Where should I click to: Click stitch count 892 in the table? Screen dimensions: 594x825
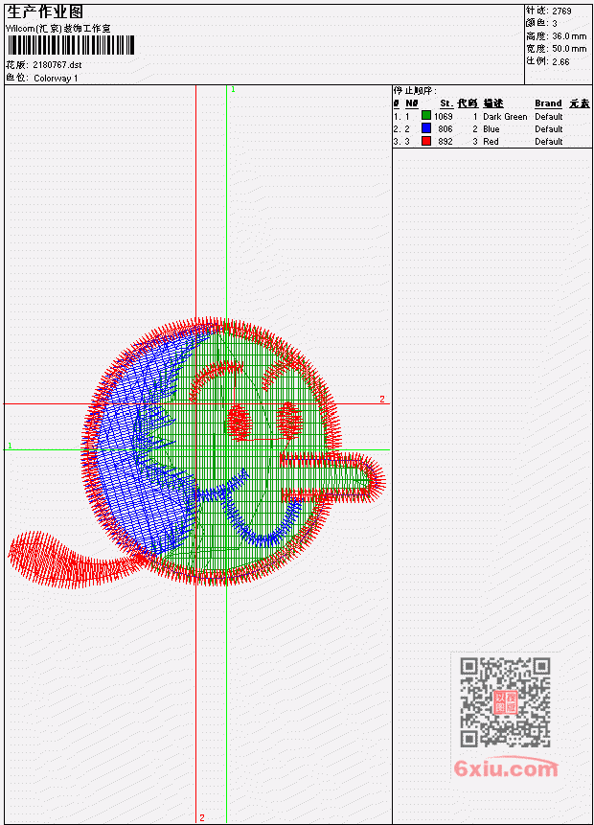click(445, 142)
